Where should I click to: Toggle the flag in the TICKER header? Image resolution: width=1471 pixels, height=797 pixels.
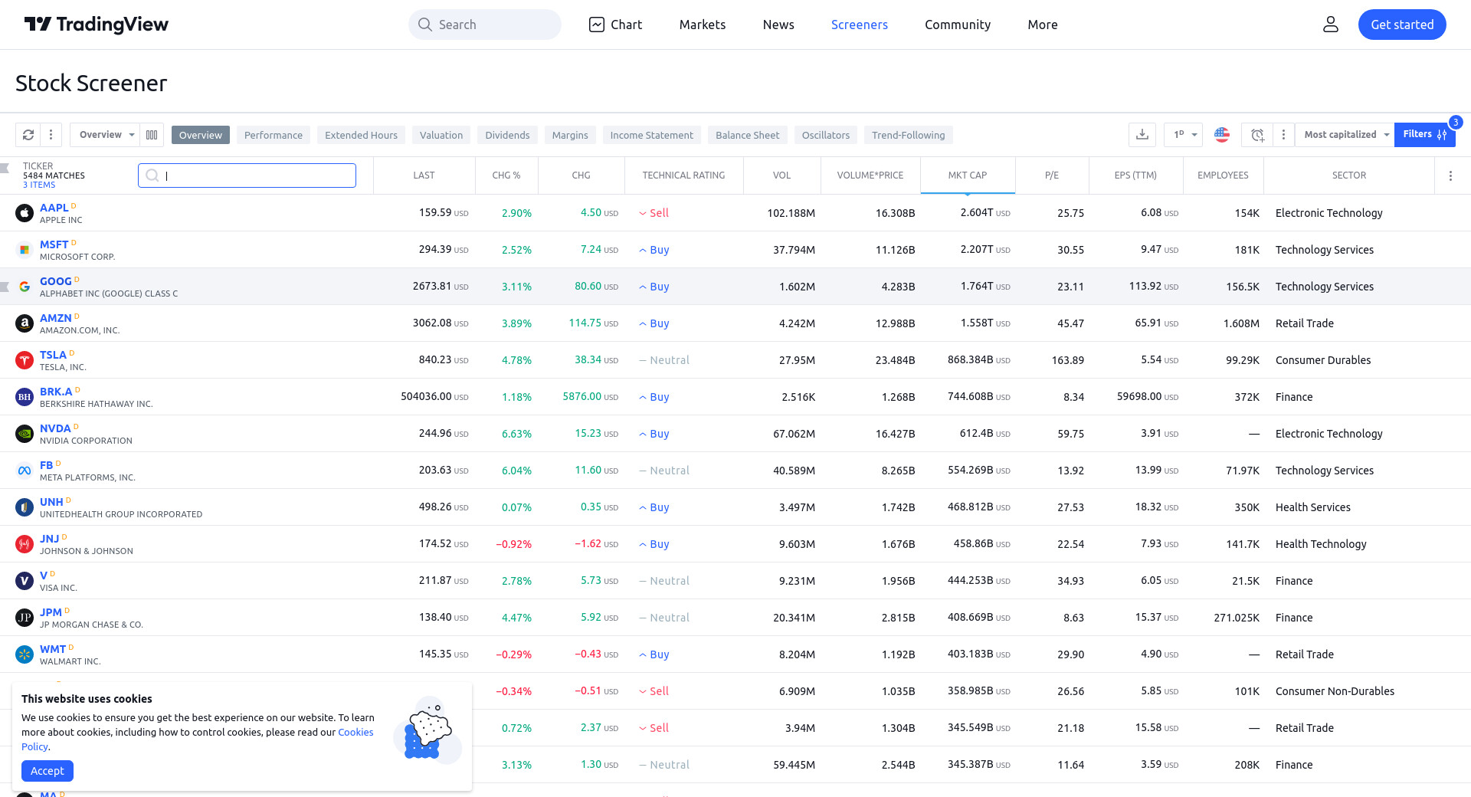(x=5, y=168)
